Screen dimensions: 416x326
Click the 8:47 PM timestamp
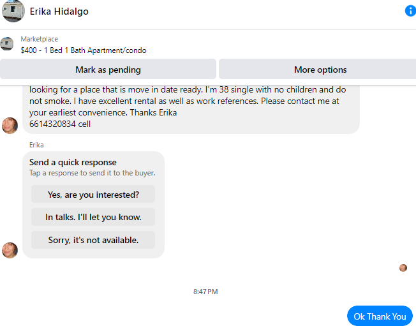point(205,292)
